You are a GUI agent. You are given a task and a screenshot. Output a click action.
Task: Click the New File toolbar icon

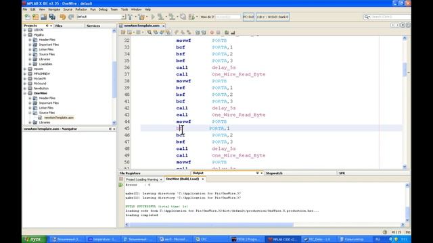coord(28,17)
